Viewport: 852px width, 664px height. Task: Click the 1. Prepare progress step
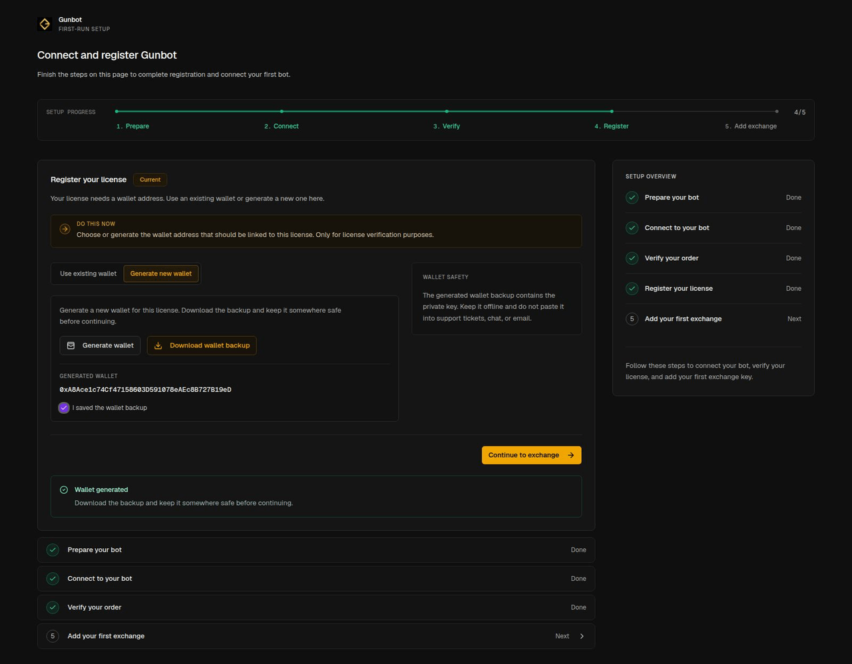point(132,126)
